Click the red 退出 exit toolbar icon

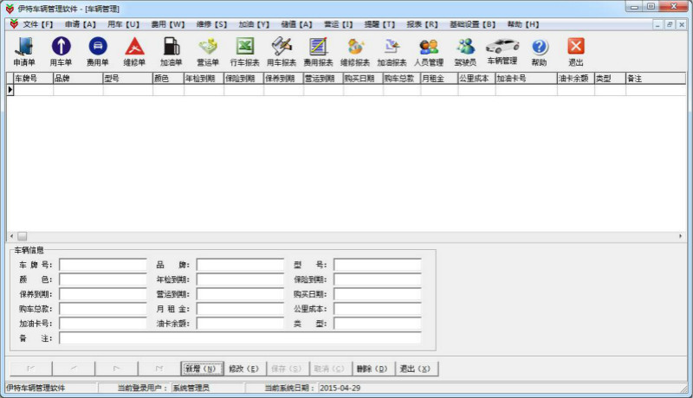click(x=575, y=51)
